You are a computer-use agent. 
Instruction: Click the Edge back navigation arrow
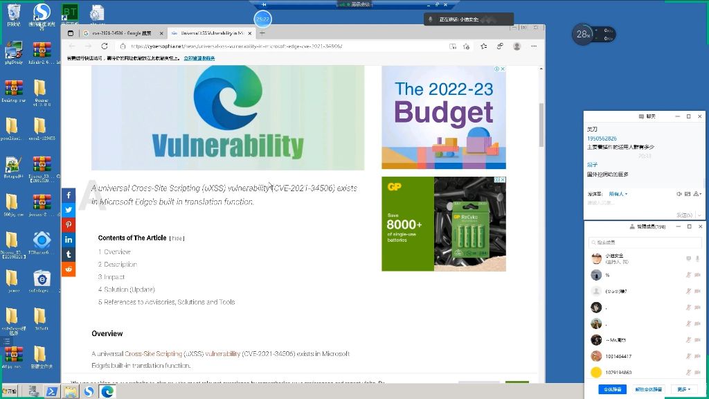pyautogui.click(x=72, y=46)
